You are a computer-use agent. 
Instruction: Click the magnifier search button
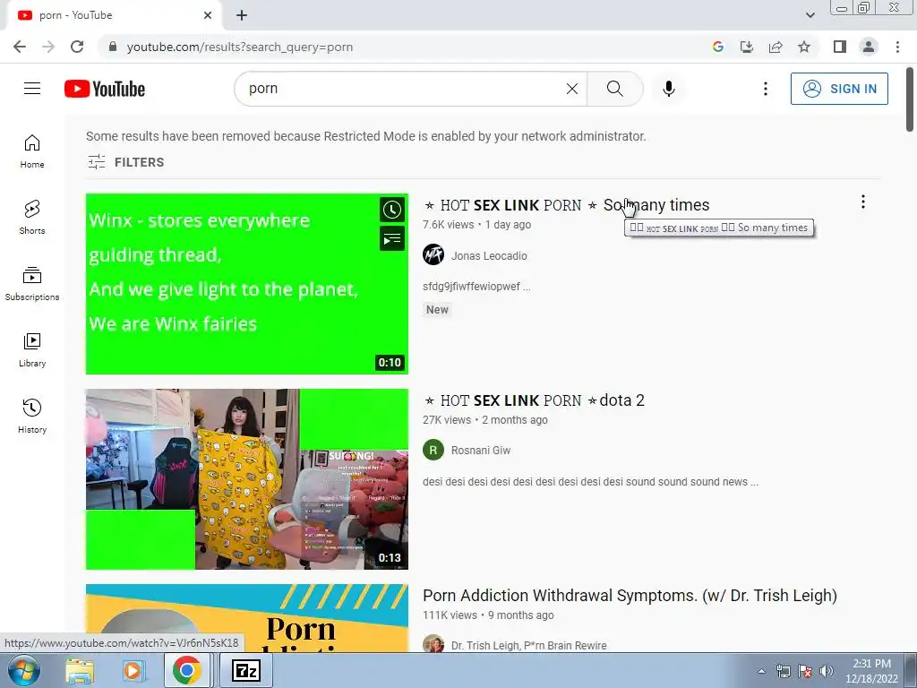[614, 89]
